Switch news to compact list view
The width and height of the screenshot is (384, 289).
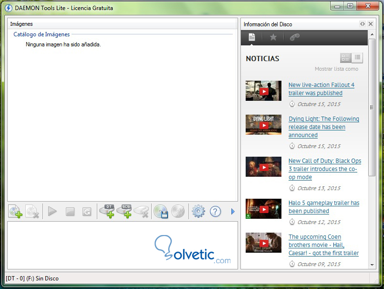click(357, 57)
